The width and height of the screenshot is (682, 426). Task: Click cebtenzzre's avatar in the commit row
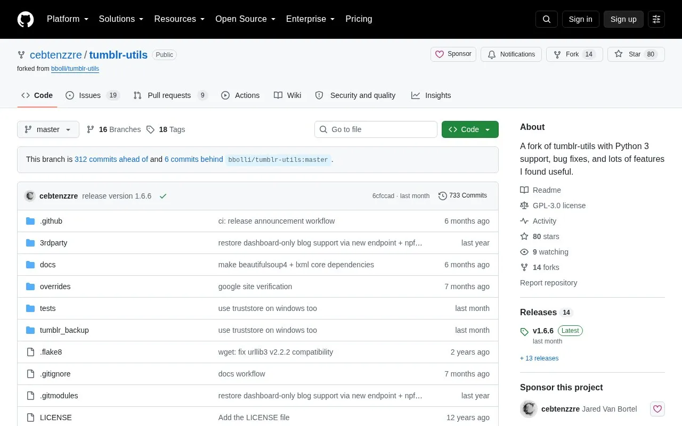coord(30,196)
